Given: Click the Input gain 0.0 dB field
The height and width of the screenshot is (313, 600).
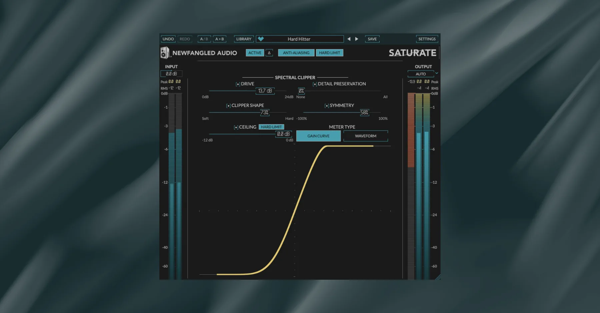Looking at the screenshot, I should point(171,74).
